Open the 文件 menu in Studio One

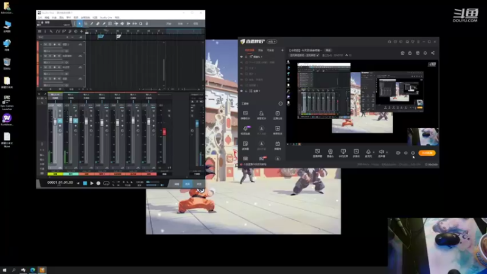[x=40, y=18]
